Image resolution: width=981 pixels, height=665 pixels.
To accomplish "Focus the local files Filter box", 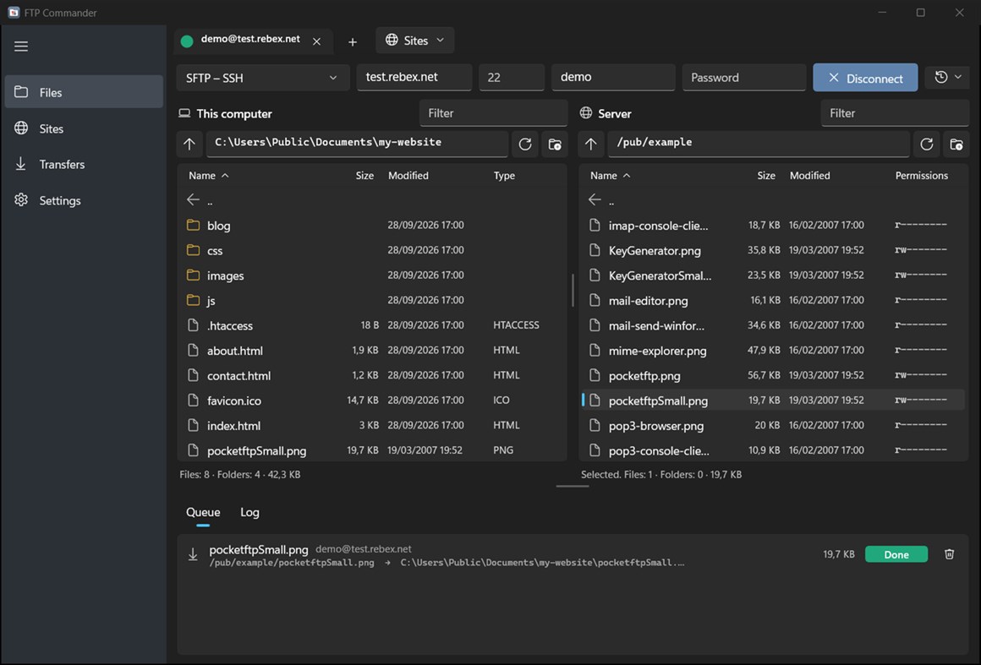I will pyautogui.click(x=493, y=113).
